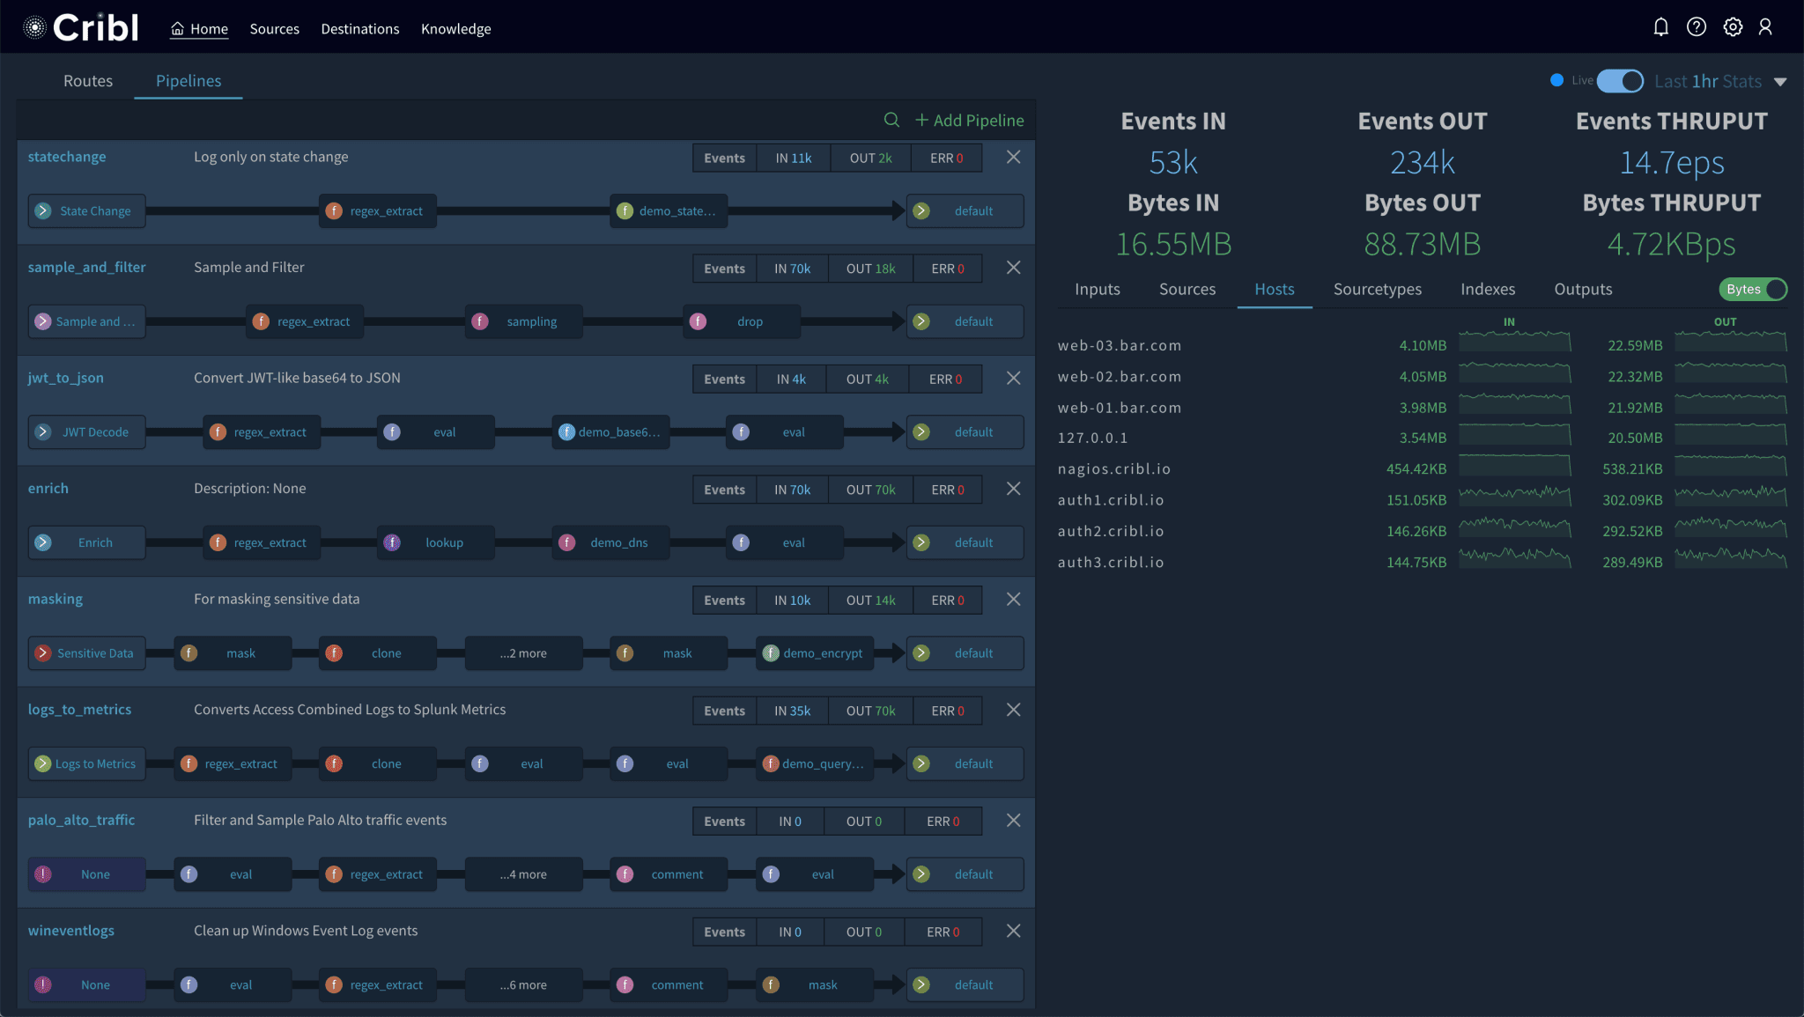The height and width of the screenshot is (1017, 1804).
Task: Click the notification bell icon
Action: pyautogui.click(x=1661, y=26)
